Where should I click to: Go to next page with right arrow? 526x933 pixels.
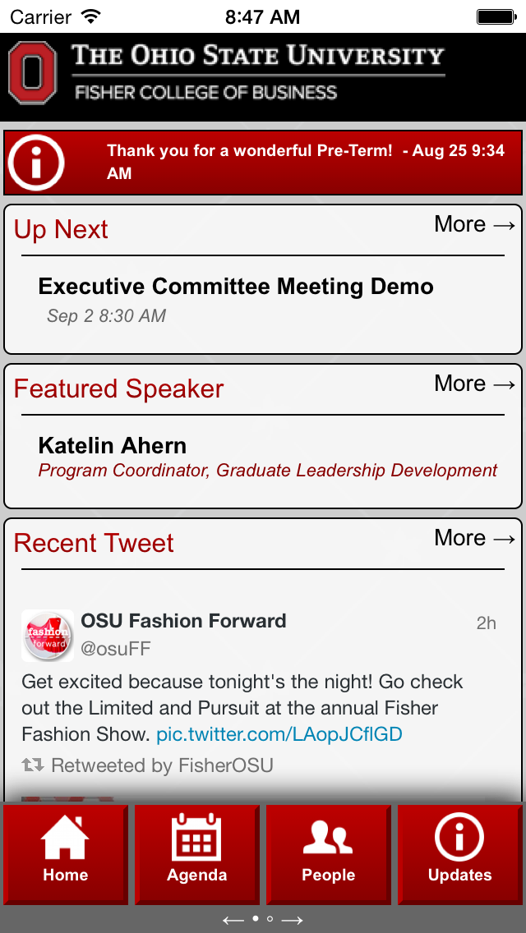coord(293,921)
